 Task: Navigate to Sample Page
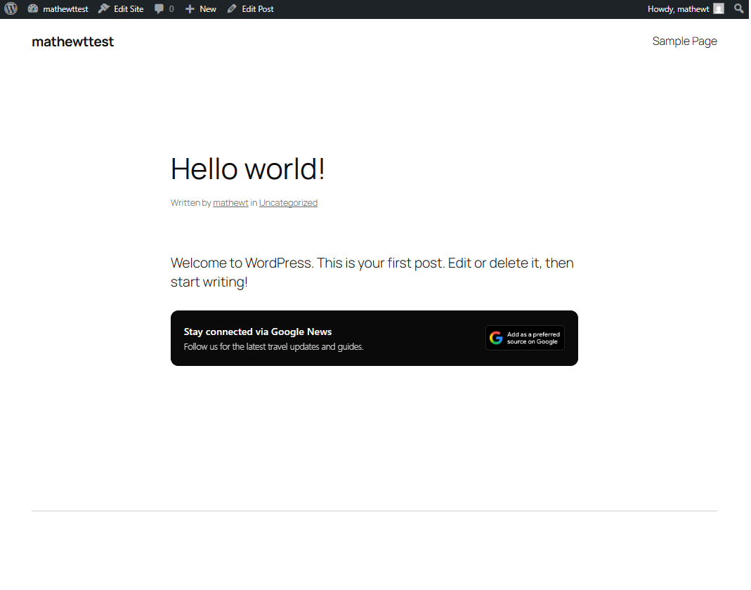point(684,41)
